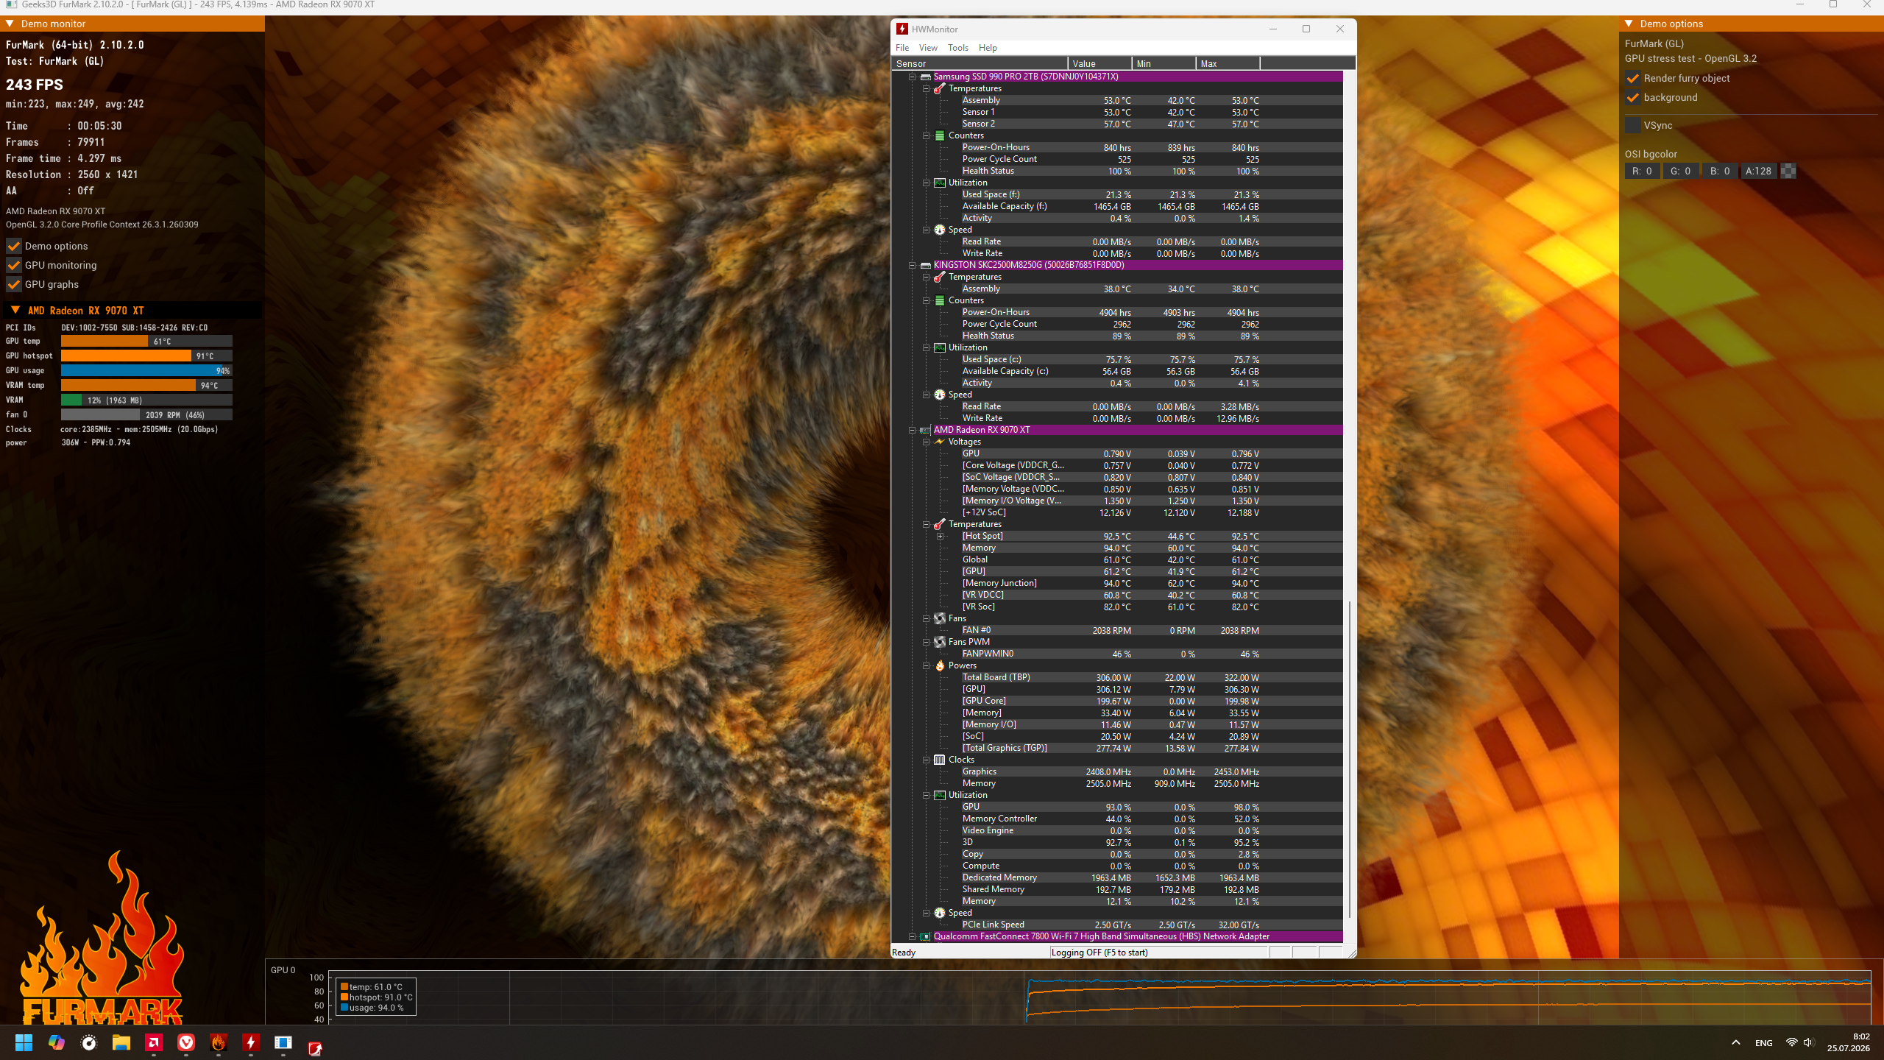
Task: Click the thermometer icon under AMD Radeon Temperatures
Action: tap(940, 524)
